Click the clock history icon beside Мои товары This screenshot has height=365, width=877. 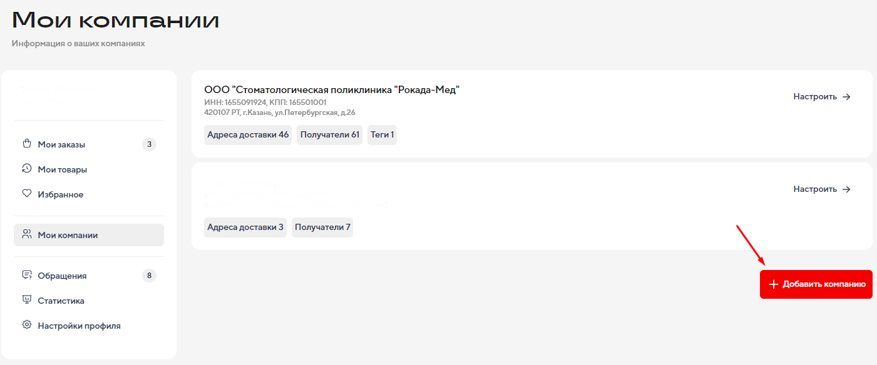click(x=27, y=169)
